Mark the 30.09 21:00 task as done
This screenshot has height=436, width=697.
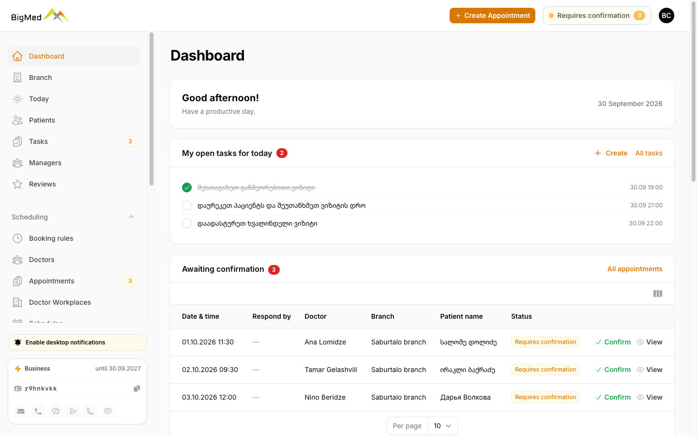187,205
